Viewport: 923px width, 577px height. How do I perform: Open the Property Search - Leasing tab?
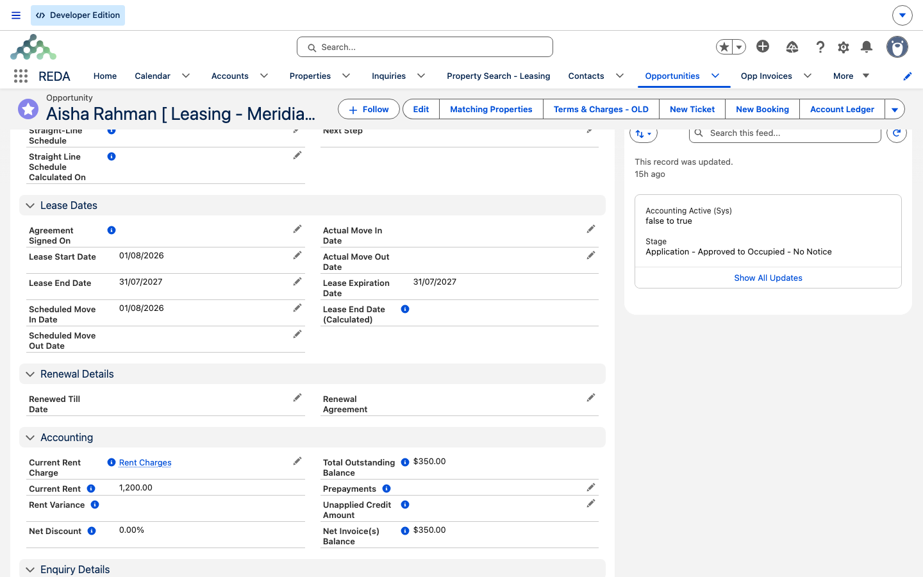tap(499, 76)
